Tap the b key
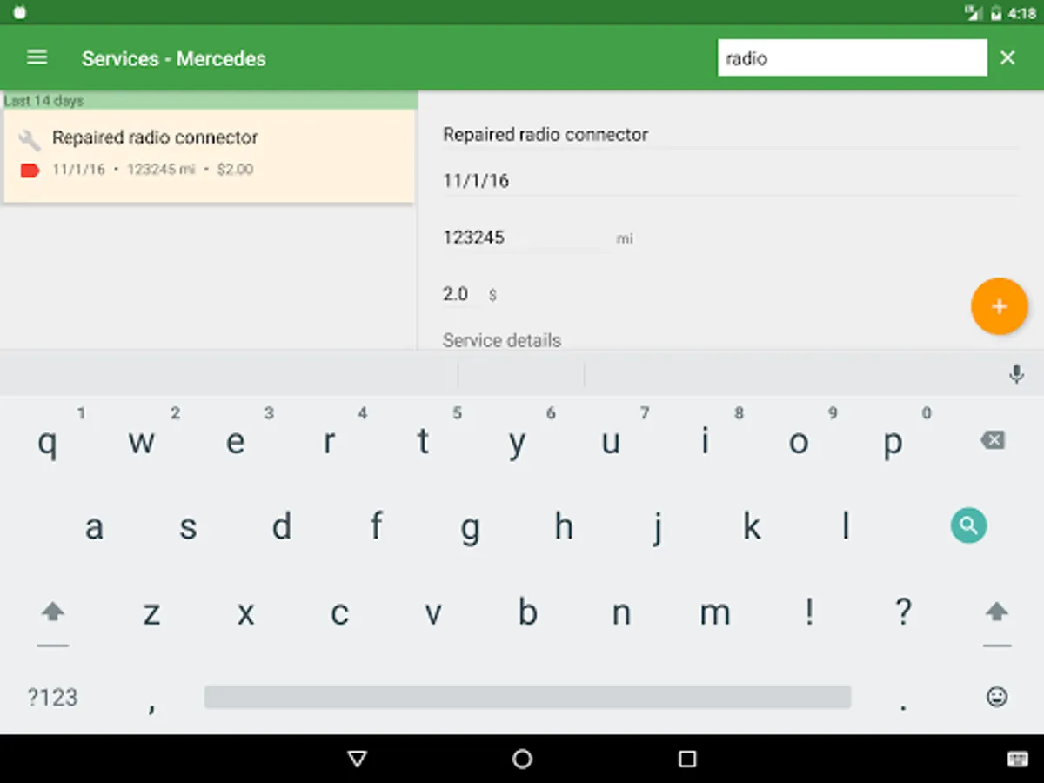The width and height of the screenshot is (1044, 783). 527,612
